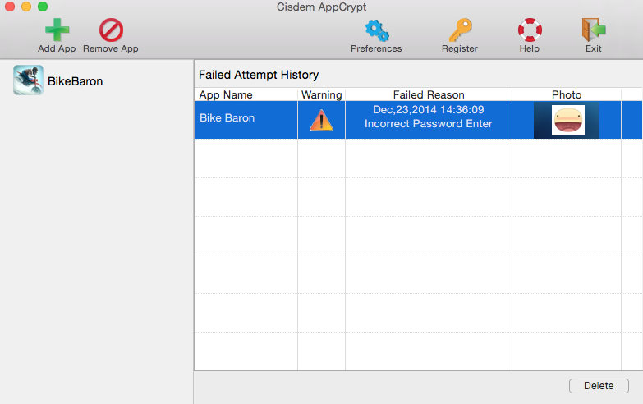Sort by App Name column header
Viewport: 643px width, 404px height.
(x=226, y=95)
